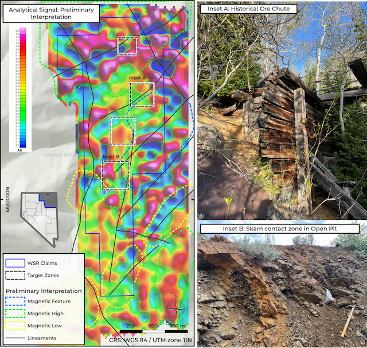367x348 pixels.
Task: Click the 'Magnetic High' legend label
Action: point(45,314)
